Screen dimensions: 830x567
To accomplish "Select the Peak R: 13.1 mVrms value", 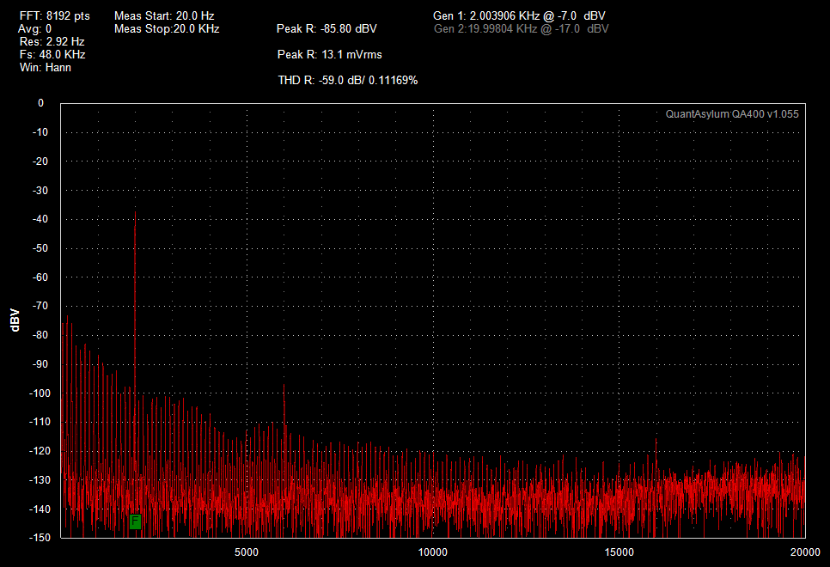I will click(x=329, y=54).
